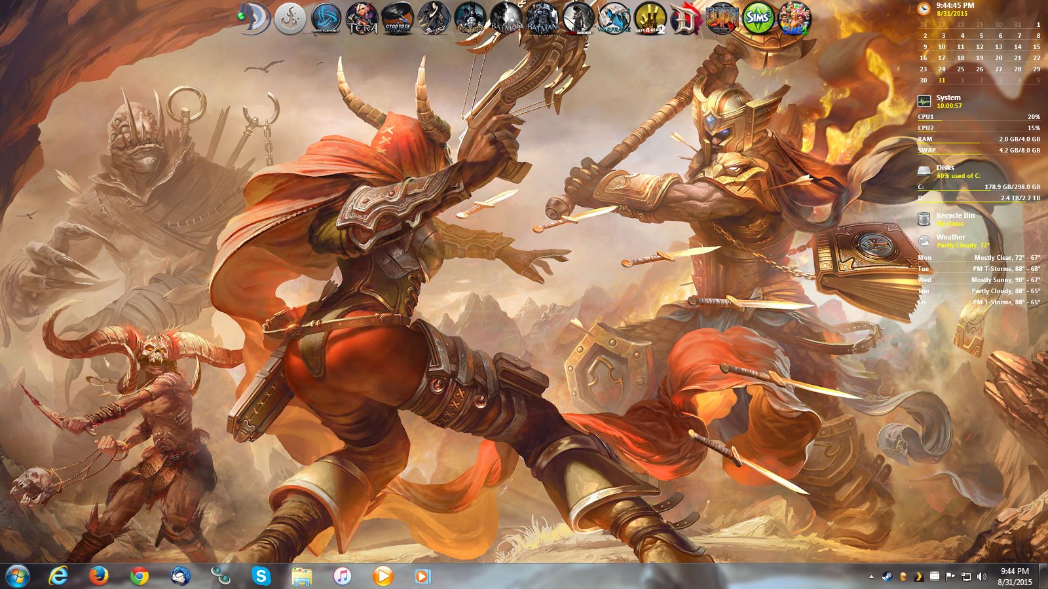Launch Star Trek Online dock icon
The height and width of the screenshot is (589, 1048).
397,18
